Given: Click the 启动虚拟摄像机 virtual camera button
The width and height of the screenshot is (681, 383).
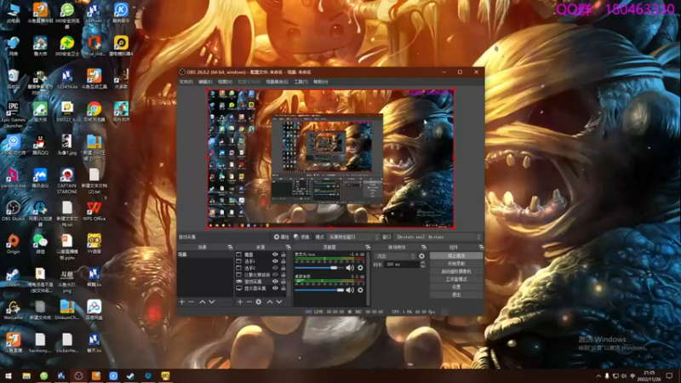Looking at the screenshot, I should [x=456, y=272].
